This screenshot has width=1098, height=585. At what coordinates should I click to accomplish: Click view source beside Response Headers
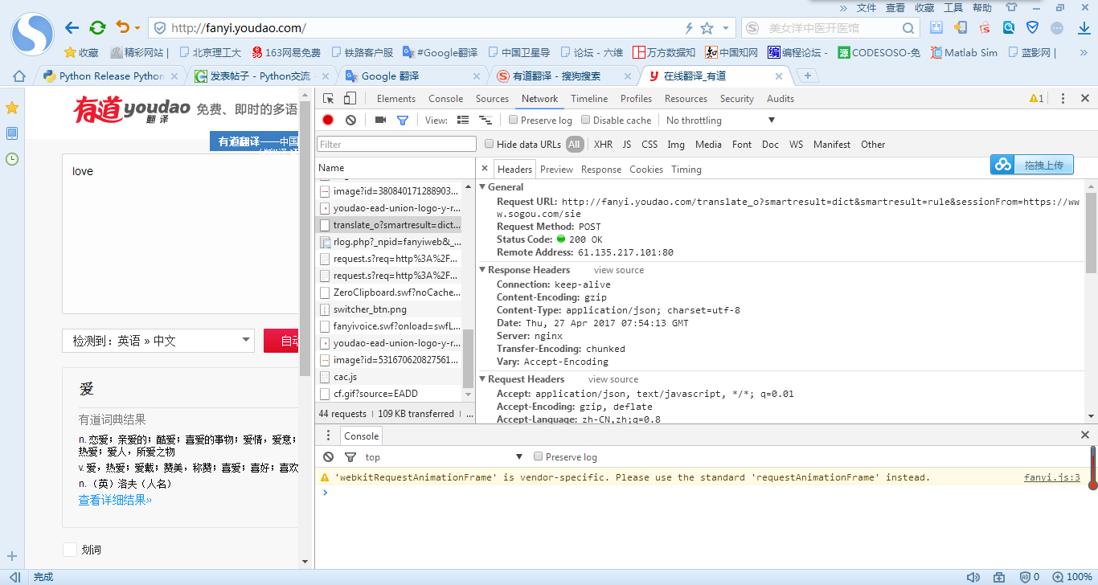pyautogui.click(x=619, y=270)
